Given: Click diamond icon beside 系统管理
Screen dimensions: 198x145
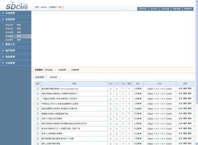Looking at the screenshot, I should click(x=3, y=13).
